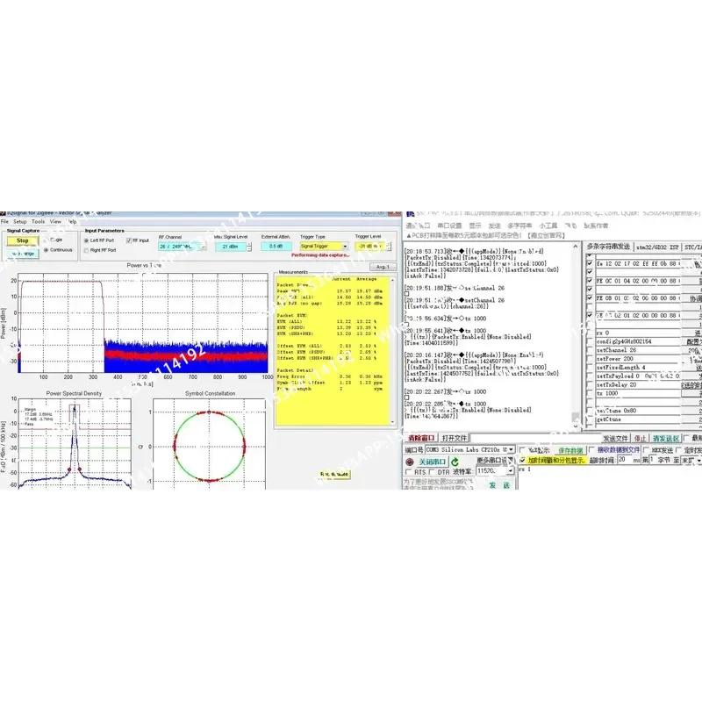Click the green refresh ports icon
The width and height of the screenshot is (702, 702).
pyautogui.click(x=455, y=462)
